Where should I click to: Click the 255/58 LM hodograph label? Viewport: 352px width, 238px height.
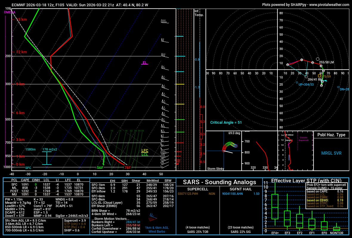pyautogui.click(x=326, y=62)
